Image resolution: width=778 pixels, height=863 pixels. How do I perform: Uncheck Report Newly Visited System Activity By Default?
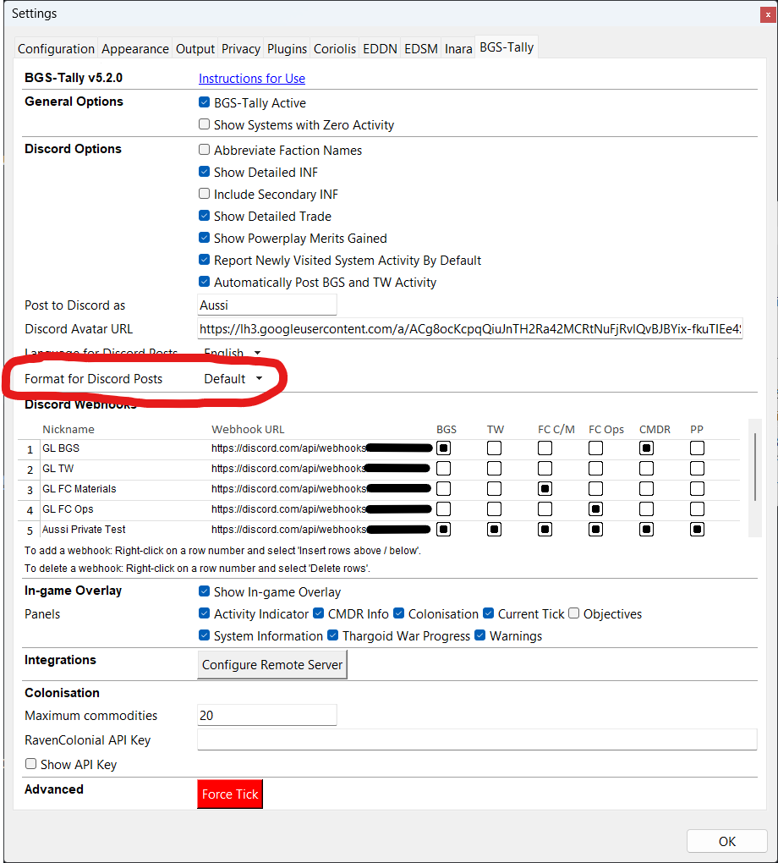[204, 260]
